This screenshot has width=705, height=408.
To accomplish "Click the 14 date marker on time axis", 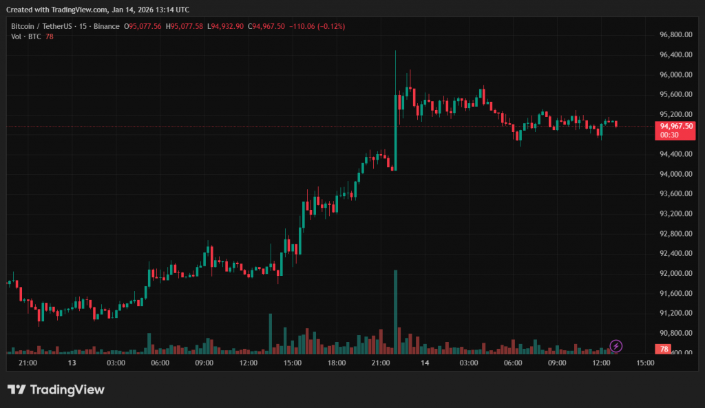I will [x=425, y=363].
